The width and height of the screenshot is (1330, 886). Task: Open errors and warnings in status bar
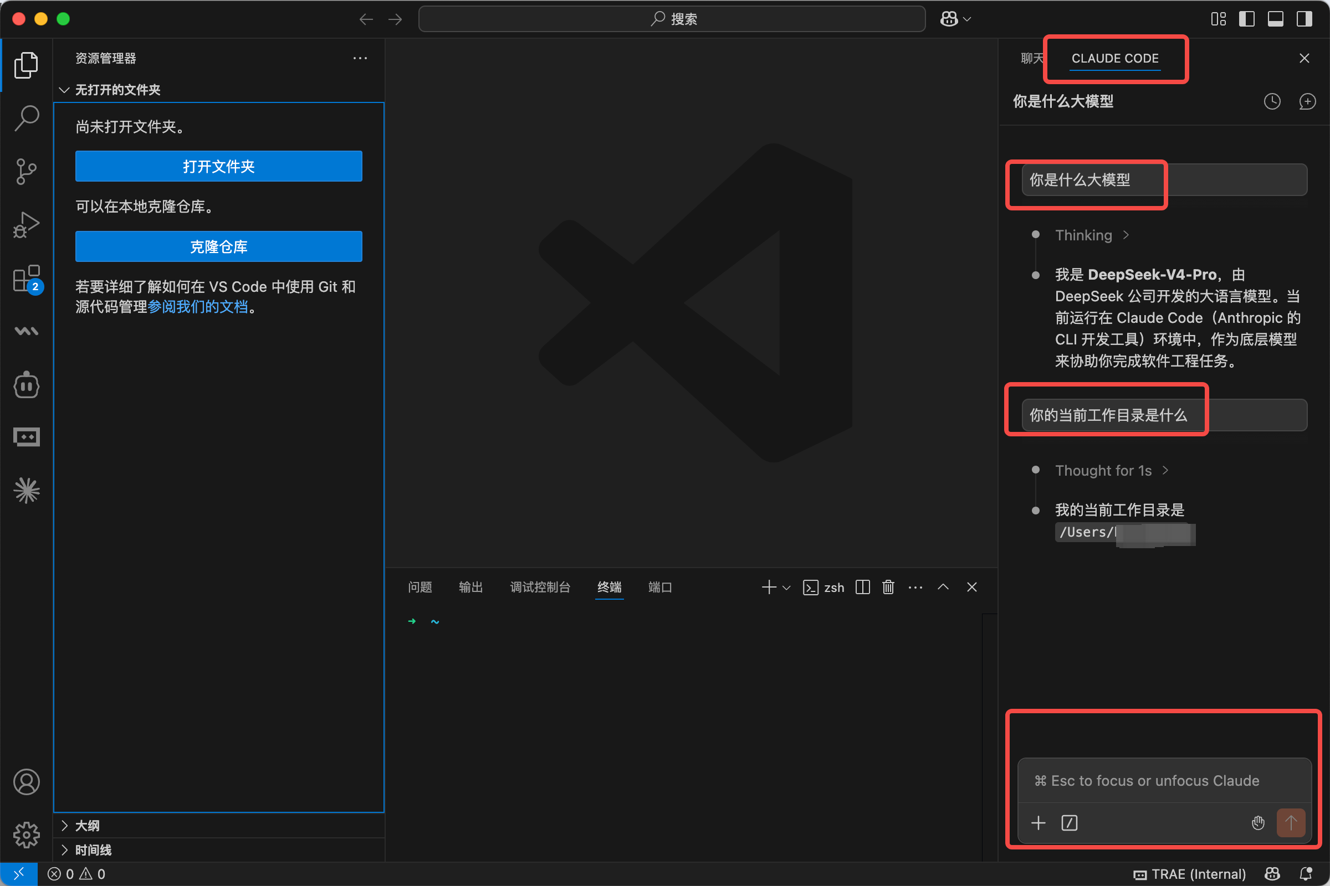coord(76,874)
